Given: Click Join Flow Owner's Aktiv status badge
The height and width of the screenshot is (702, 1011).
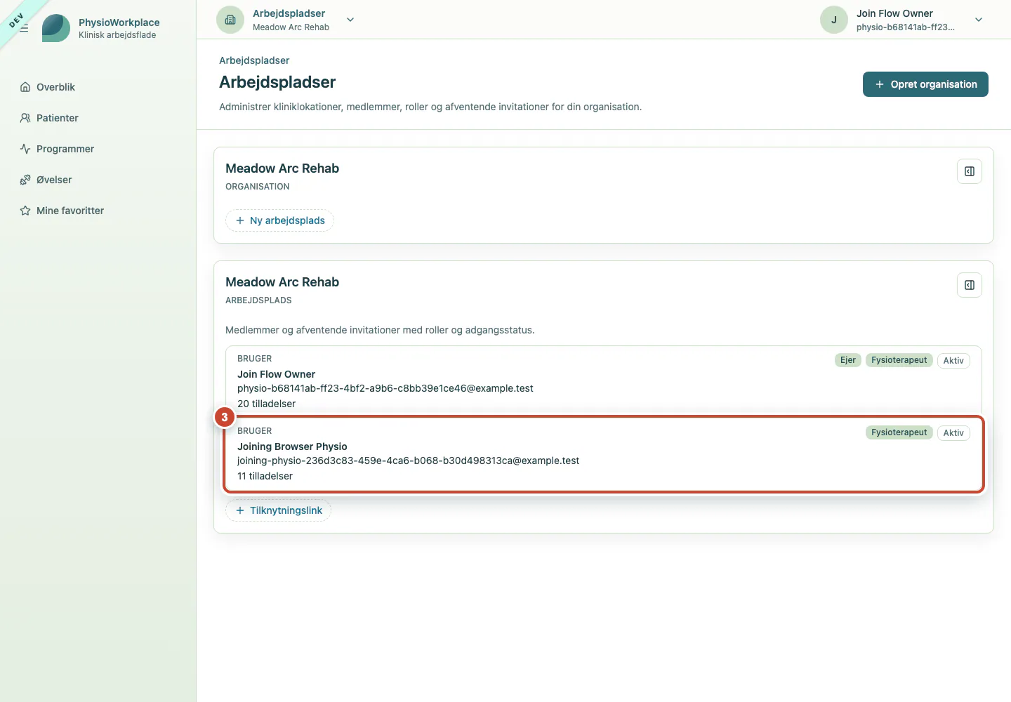Looking at the screenshot, I should point(953,361).
